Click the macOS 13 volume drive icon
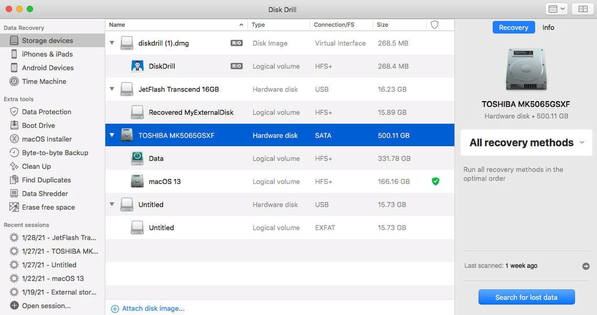 [137, 182]
